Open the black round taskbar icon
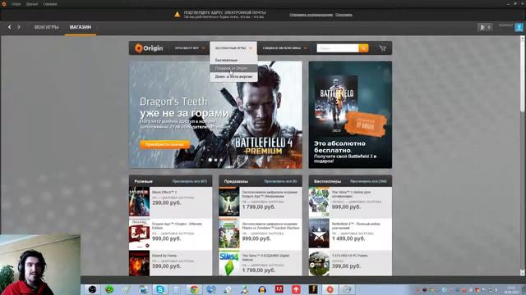Image resolution: width=526 pixels, height=295 pixels. (x=92, y=289)
